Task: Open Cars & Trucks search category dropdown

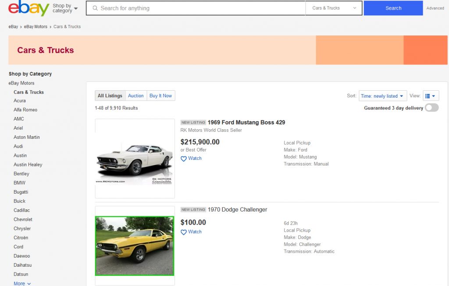Action: tap(334, 8)
